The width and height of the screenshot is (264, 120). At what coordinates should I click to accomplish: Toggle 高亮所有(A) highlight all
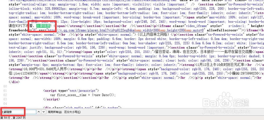(x=55, y=112)
